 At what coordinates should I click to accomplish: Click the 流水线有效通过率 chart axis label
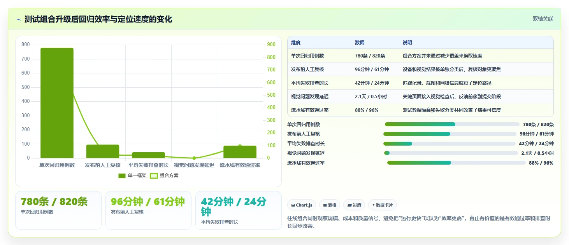[x=240, y=165]
